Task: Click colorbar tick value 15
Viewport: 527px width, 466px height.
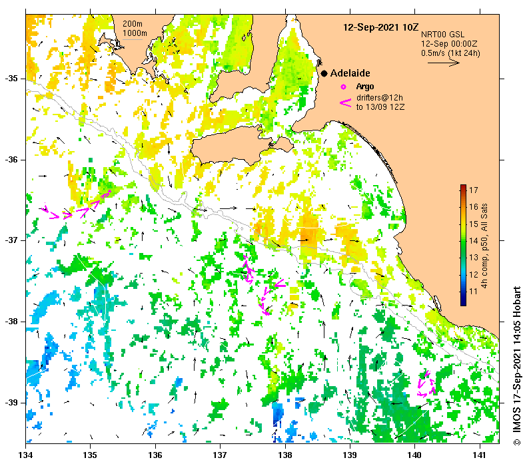Action: coord(474,224)
